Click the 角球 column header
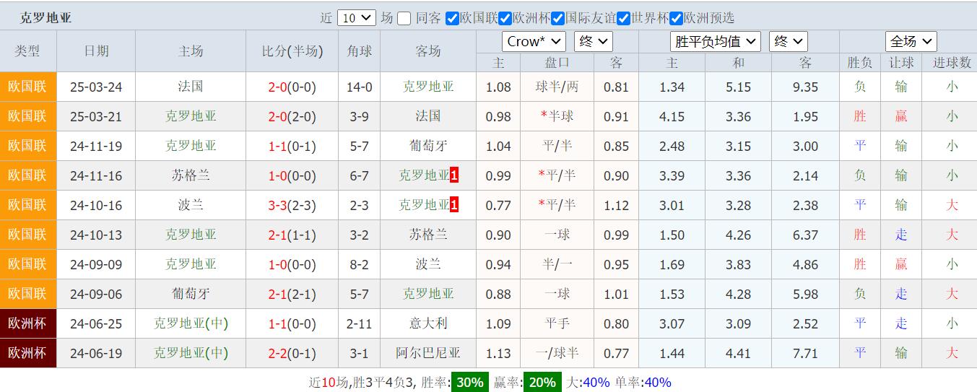 (x=360, y=51)
